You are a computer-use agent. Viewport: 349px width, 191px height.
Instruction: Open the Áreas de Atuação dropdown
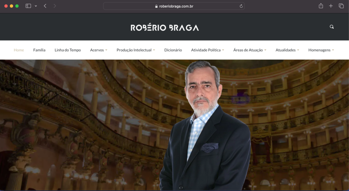(250, 50)
